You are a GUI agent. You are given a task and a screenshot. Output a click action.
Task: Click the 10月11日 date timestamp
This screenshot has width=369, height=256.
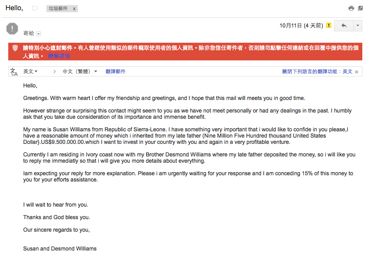click(x=301, y=26)
